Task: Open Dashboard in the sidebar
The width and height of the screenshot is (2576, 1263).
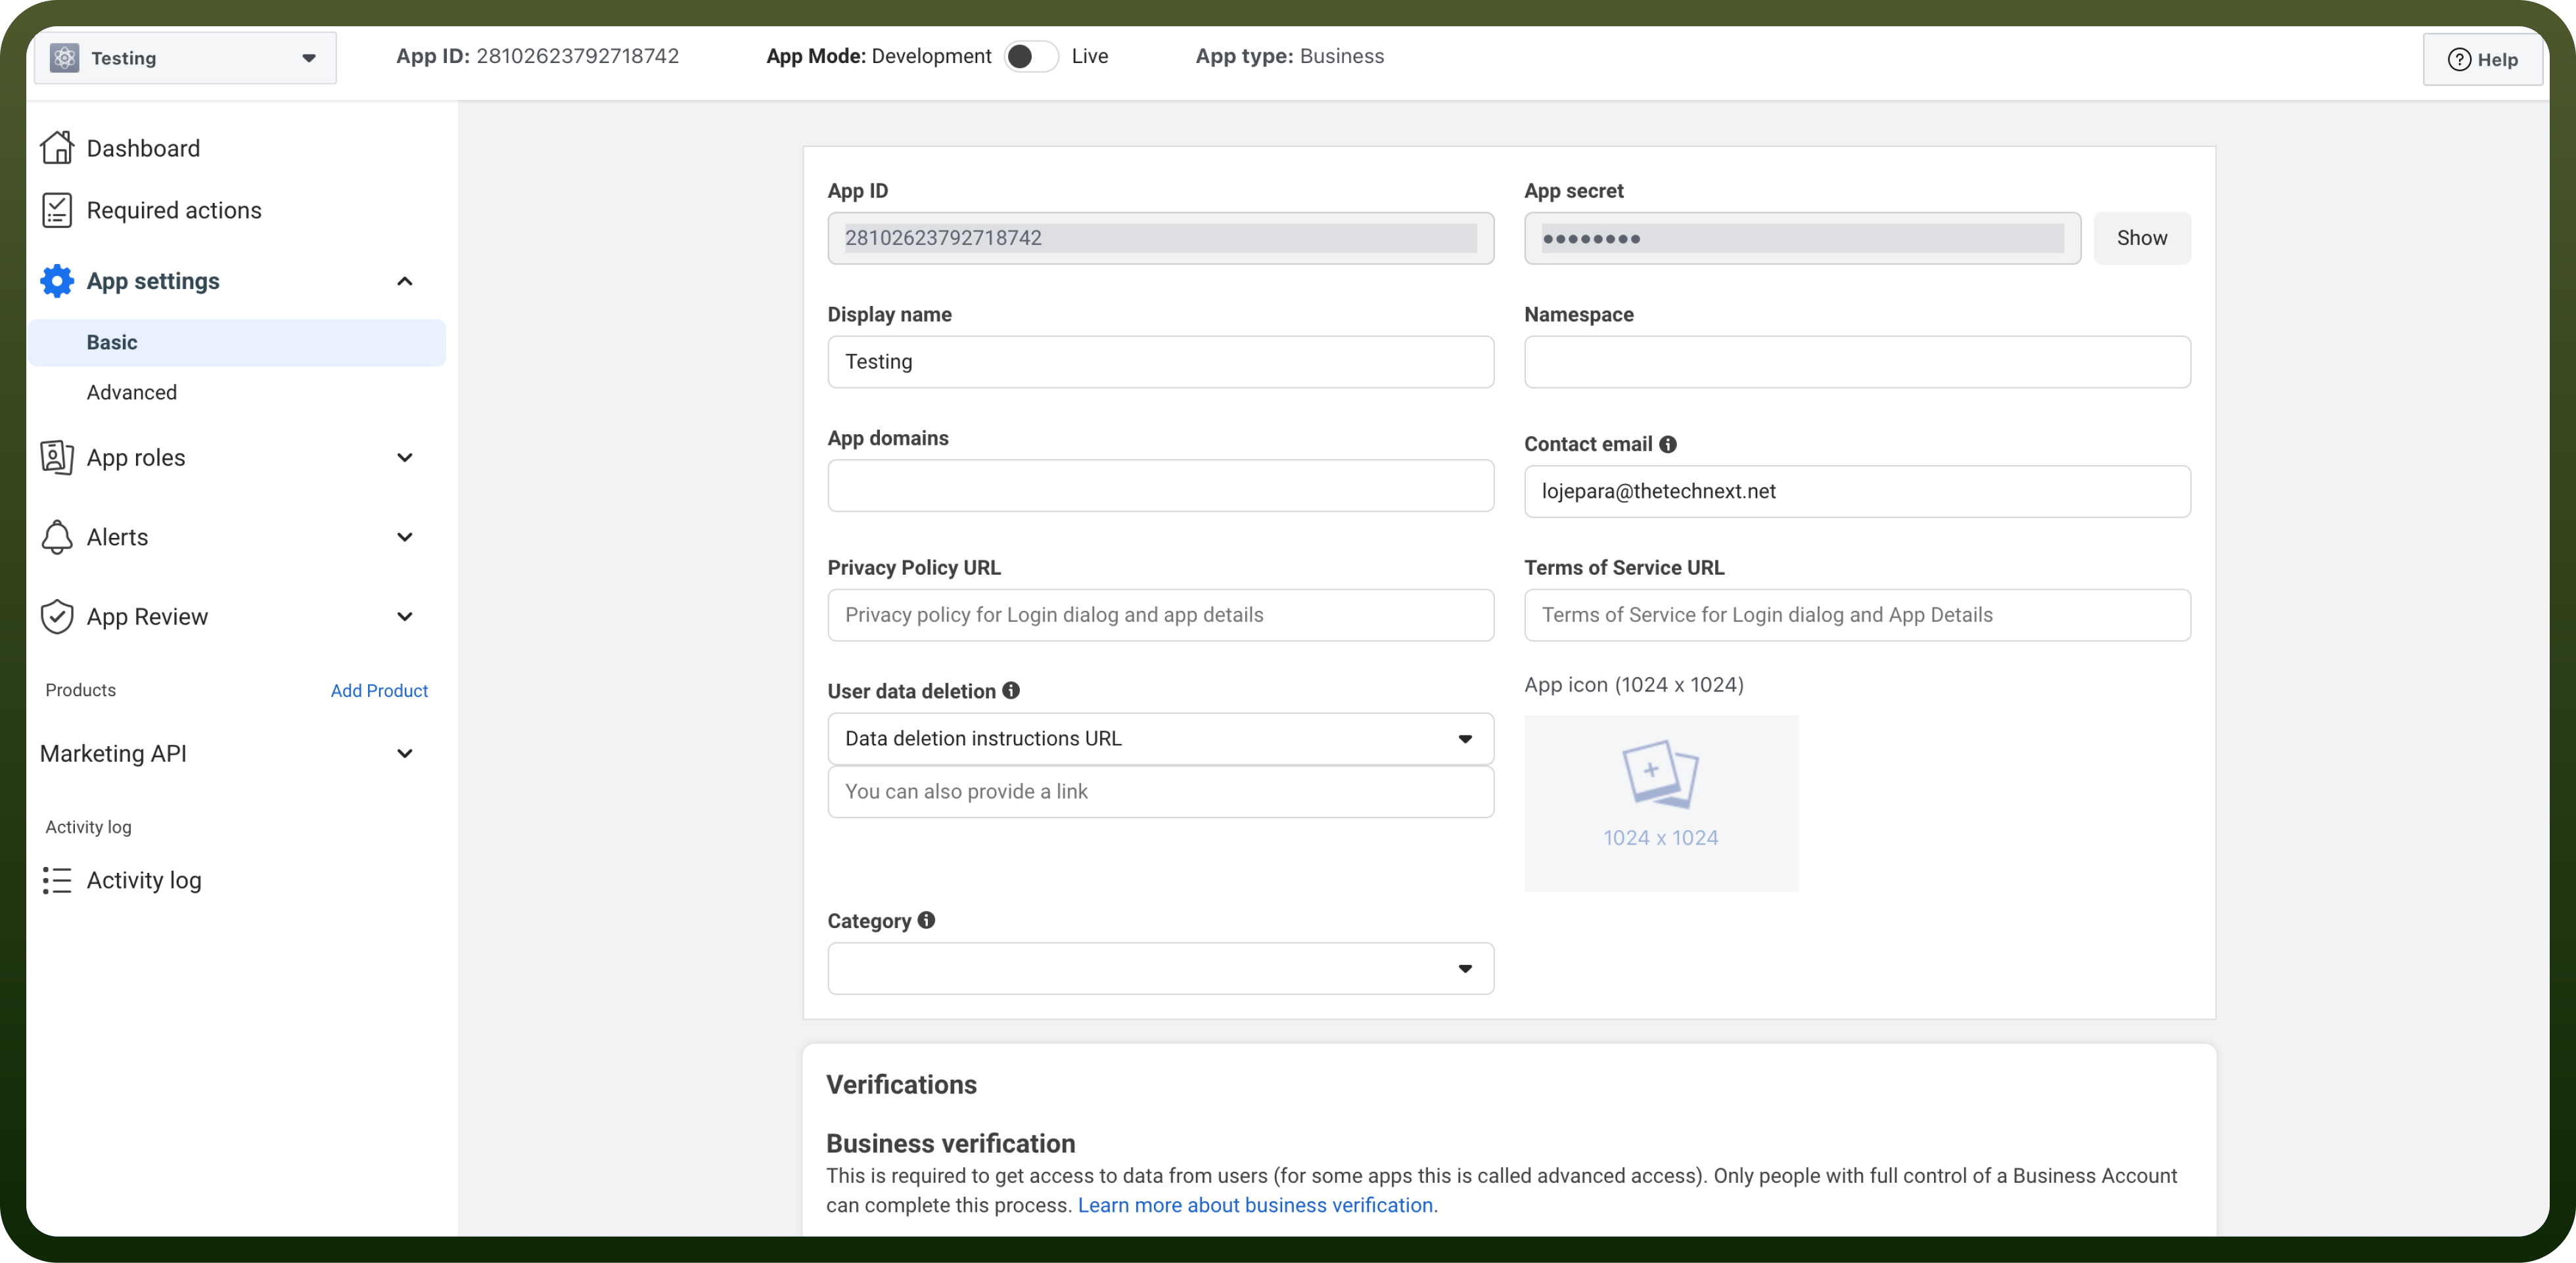Action: click(143, 148)
